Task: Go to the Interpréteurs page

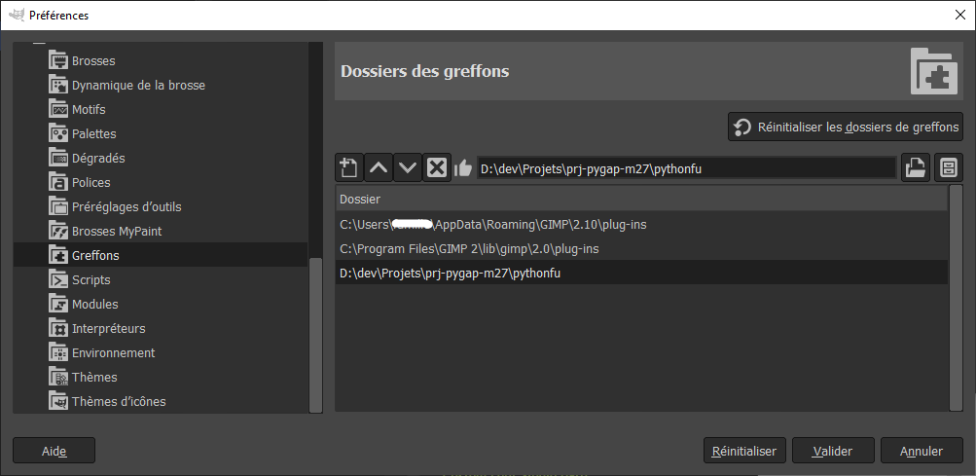Action: point(160,328)
